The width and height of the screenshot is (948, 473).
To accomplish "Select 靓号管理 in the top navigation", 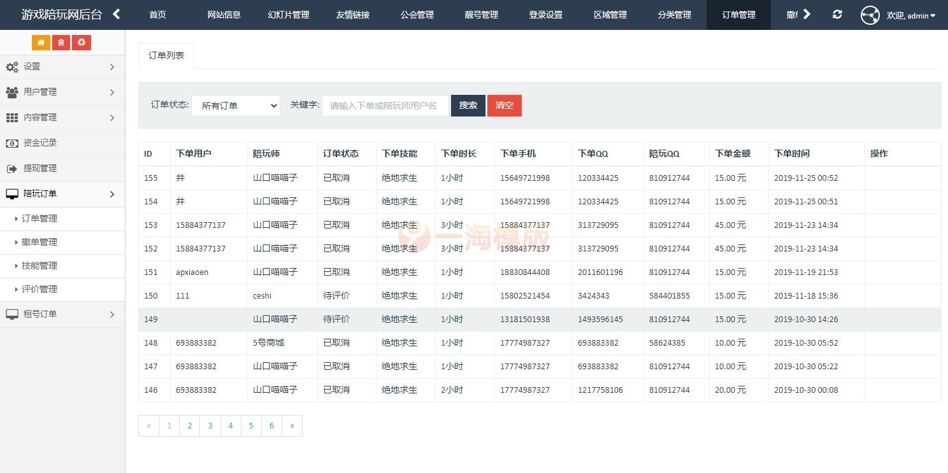I will pos(481,15).
